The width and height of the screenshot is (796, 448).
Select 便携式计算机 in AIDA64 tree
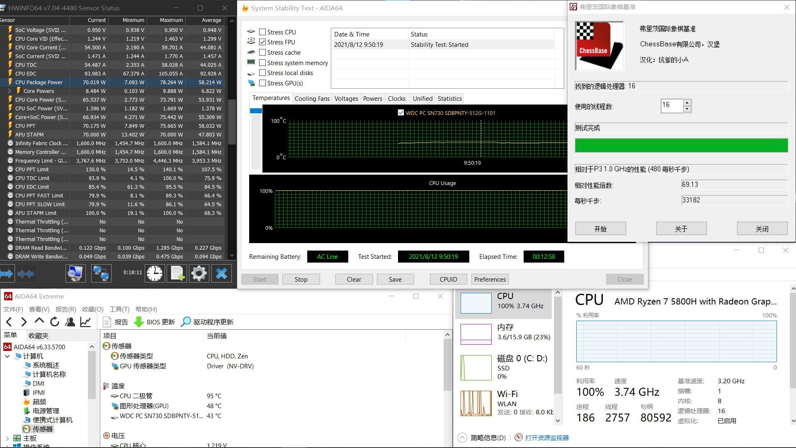pos(48,420)
